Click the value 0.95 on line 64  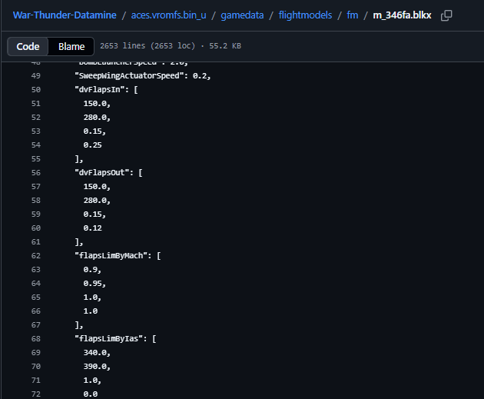click(x=93, y=284)
